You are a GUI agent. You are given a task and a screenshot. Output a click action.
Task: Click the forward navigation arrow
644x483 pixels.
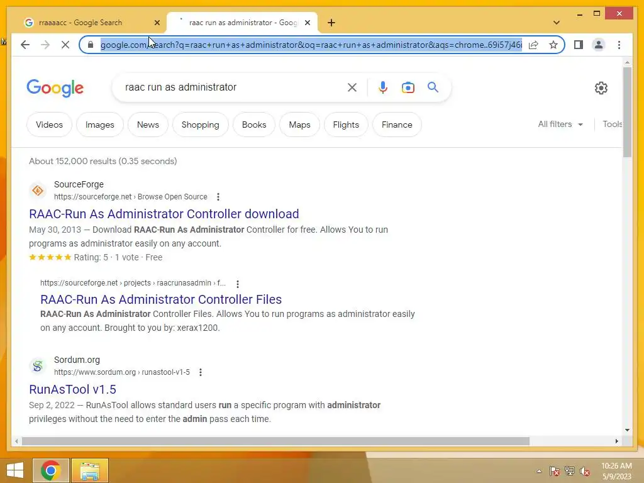[45, 45]
